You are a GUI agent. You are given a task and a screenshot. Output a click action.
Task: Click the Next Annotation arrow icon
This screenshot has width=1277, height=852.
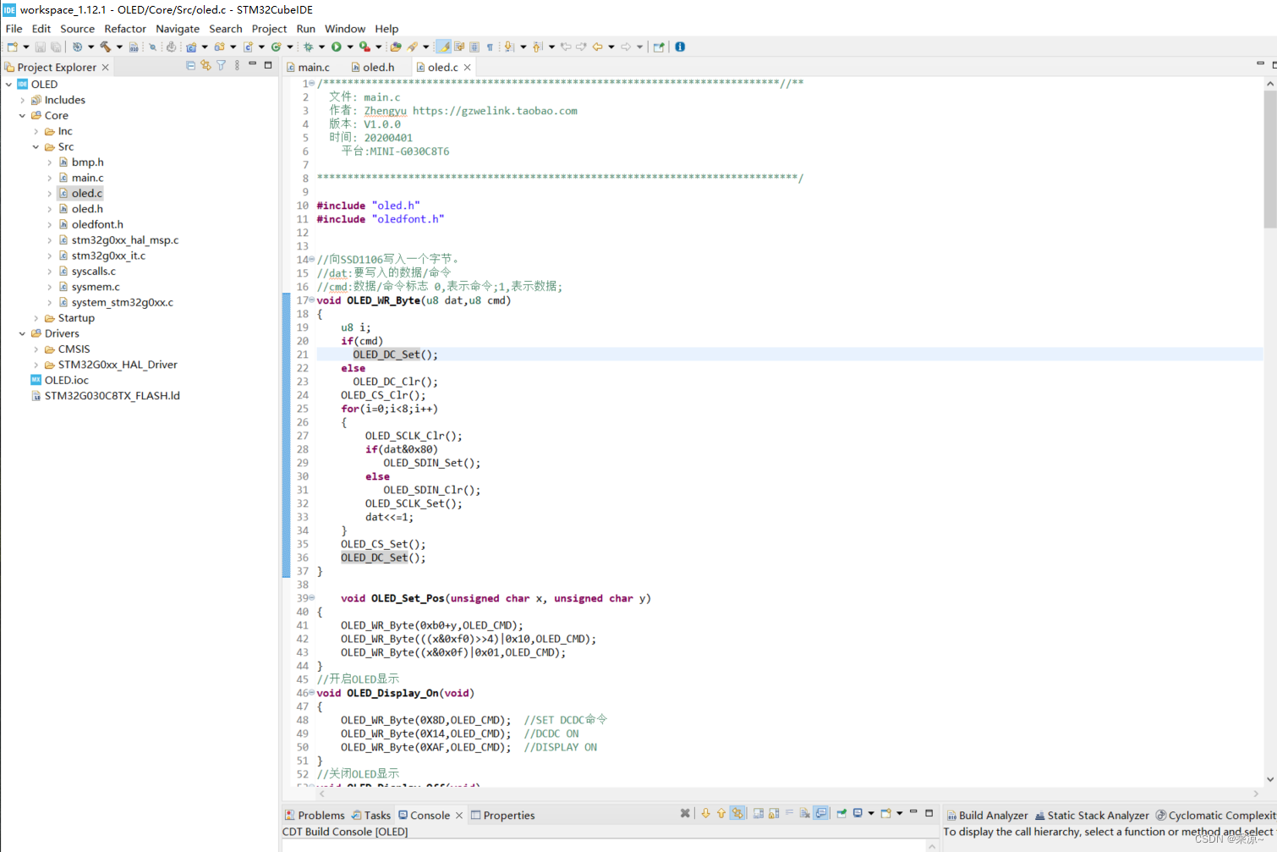click(x=508, y=47)
